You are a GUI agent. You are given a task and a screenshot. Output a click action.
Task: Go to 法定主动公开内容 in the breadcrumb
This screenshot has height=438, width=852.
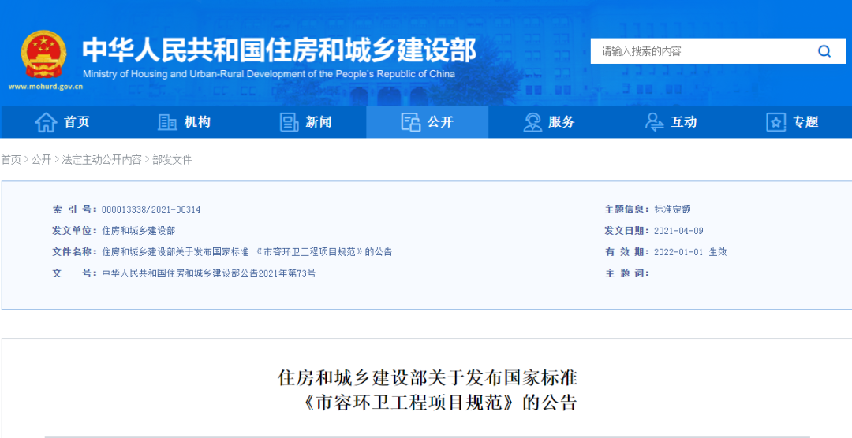(x=102, y=160)
